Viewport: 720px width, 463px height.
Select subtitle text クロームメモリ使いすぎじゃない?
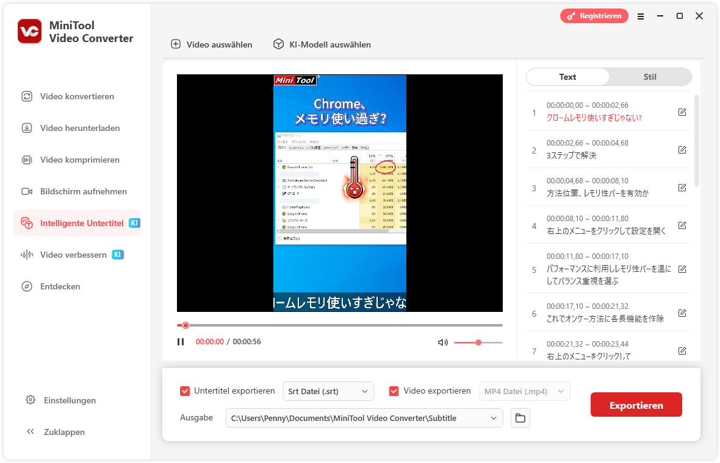click(x=594, y=118)
